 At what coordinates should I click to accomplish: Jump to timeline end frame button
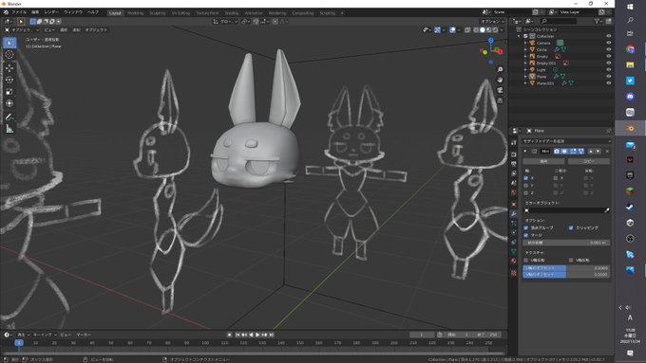pos(272,336)
